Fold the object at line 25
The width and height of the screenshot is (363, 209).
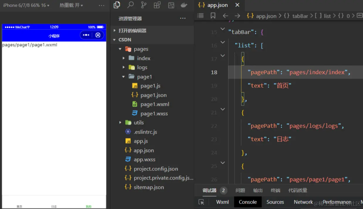coord(223,163)
